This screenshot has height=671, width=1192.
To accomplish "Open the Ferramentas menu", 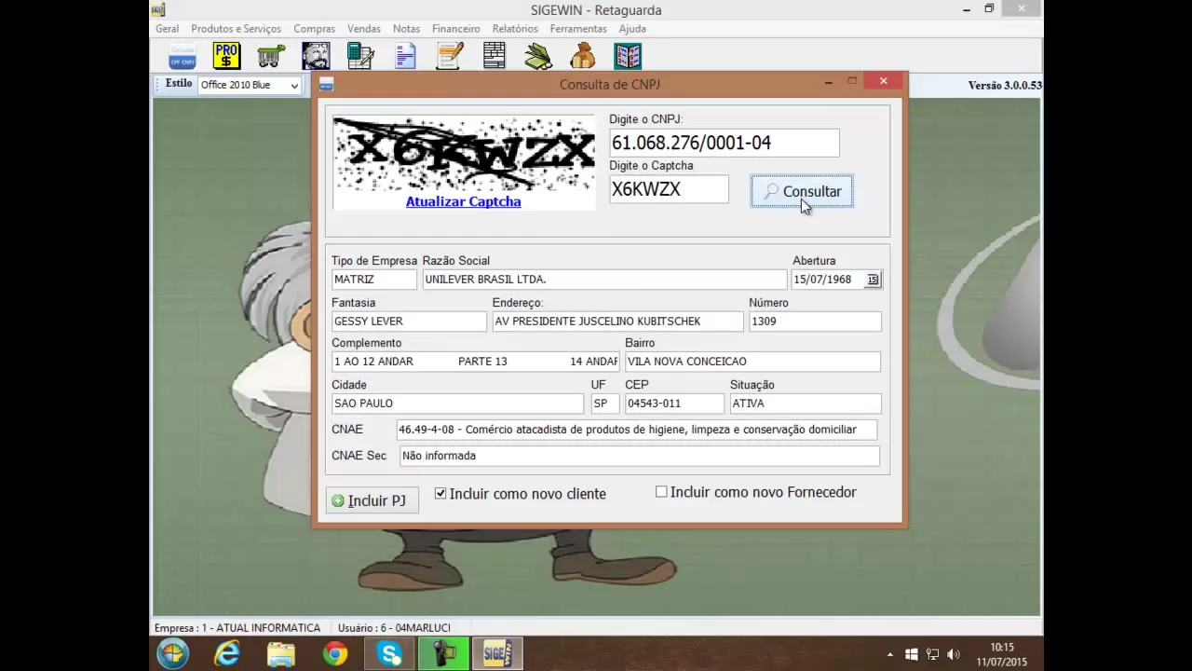I will click(578, 29).
